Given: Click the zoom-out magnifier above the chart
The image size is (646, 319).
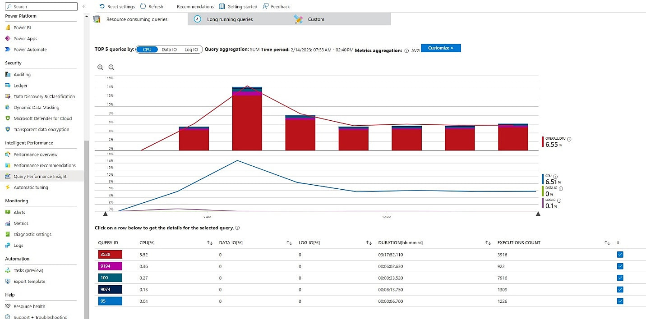Looking at the screenshot, I should point(111,67).
